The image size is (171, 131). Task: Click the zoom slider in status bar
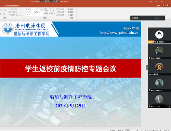[x=153, y=130]
